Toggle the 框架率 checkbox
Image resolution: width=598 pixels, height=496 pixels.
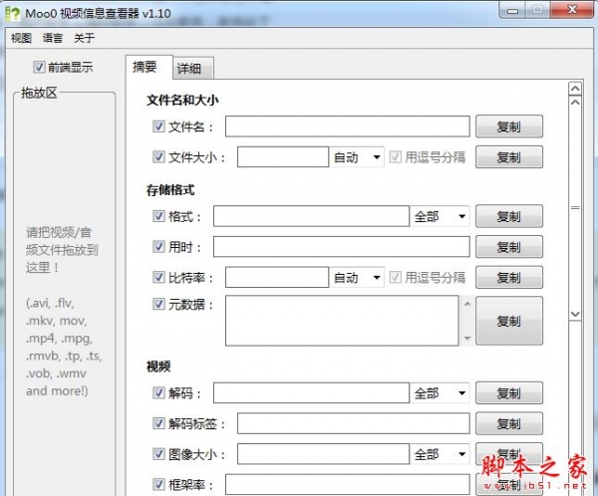coord(158,484)
